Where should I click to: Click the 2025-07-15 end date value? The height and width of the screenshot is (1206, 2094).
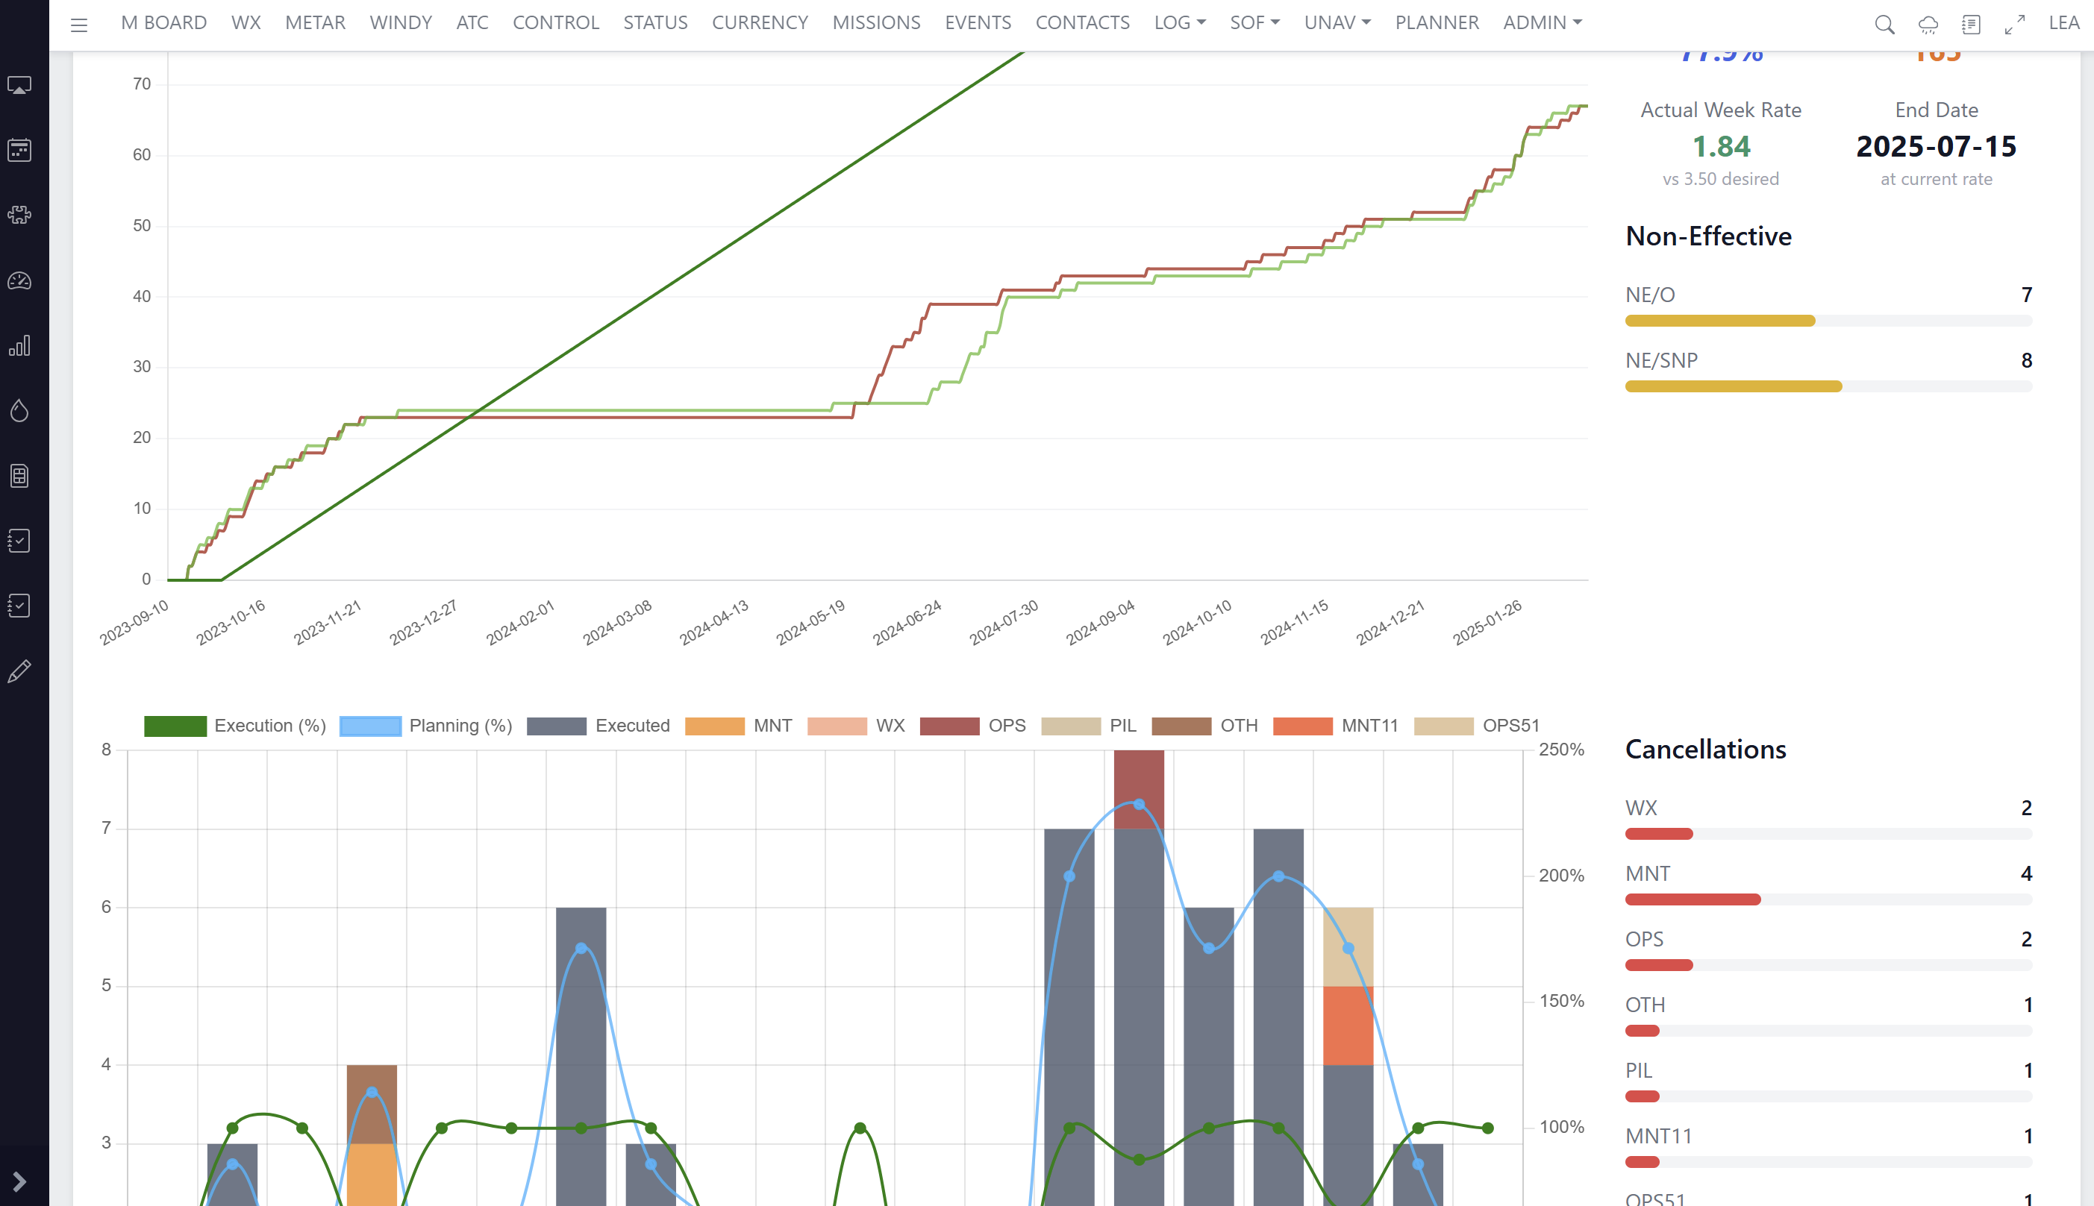(x=1937, y=147)
